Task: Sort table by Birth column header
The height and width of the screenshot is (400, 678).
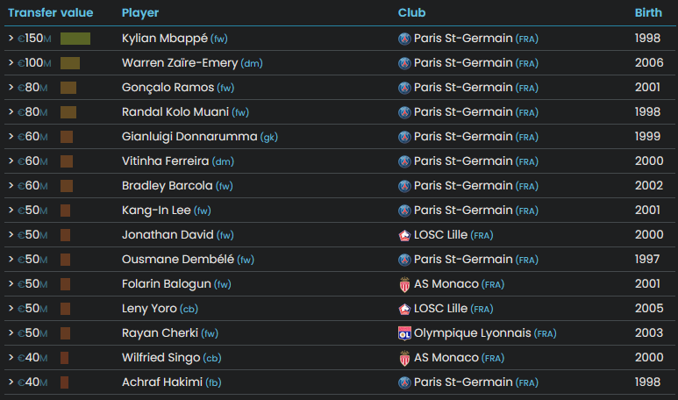Action: tap(648, 12)
